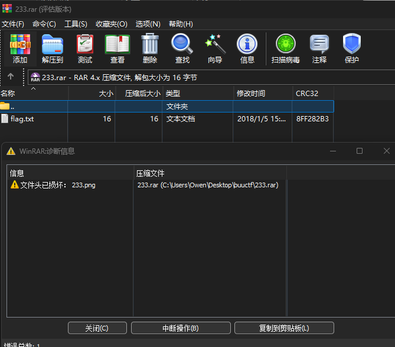Maximize the diagnostic messages dialog
Viewport: 395px width, 347px height.
coord(360,151)
